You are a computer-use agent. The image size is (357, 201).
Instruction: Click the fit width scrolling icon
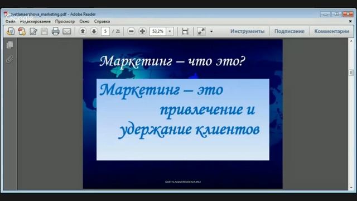pos(185,31)
